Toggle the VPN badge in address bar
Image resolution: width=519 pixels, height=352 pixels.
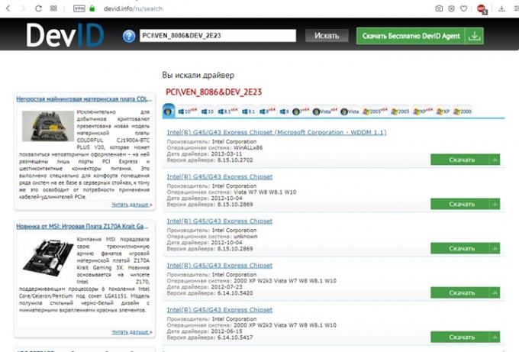click(79, 8)
